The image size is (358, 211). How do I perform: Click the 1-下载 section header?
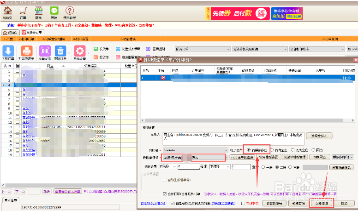[8, 39]
